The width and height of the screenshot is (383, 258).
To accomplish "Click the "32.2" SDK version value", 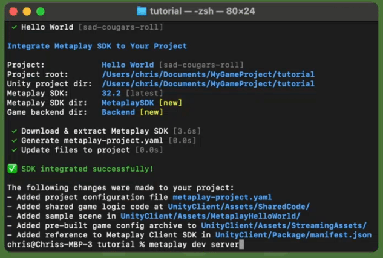I will (x=111, y=93).
